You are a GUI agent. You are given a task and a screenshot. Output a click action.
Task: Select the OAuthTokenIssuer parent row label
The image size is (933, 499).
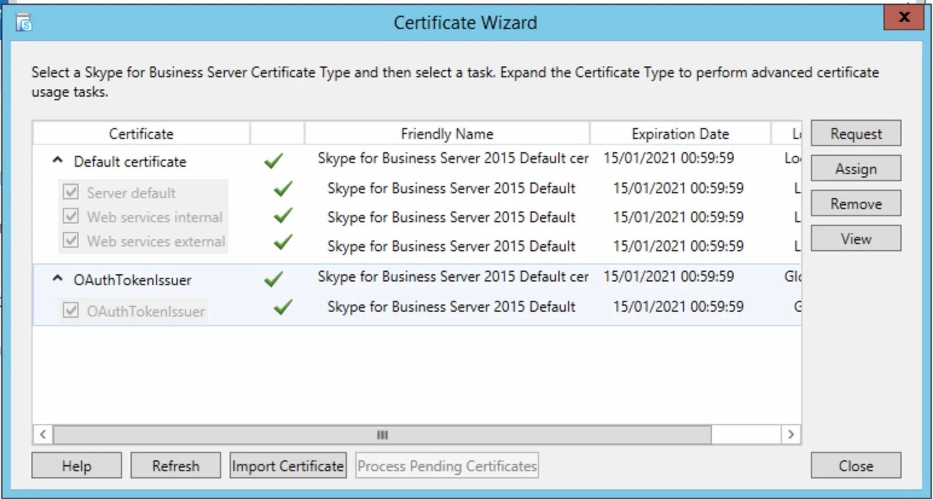[x=132, y=280]
